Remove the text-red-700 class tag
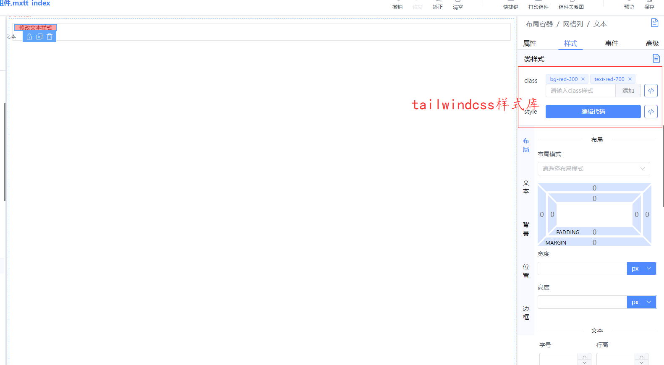 pos(630,79)
